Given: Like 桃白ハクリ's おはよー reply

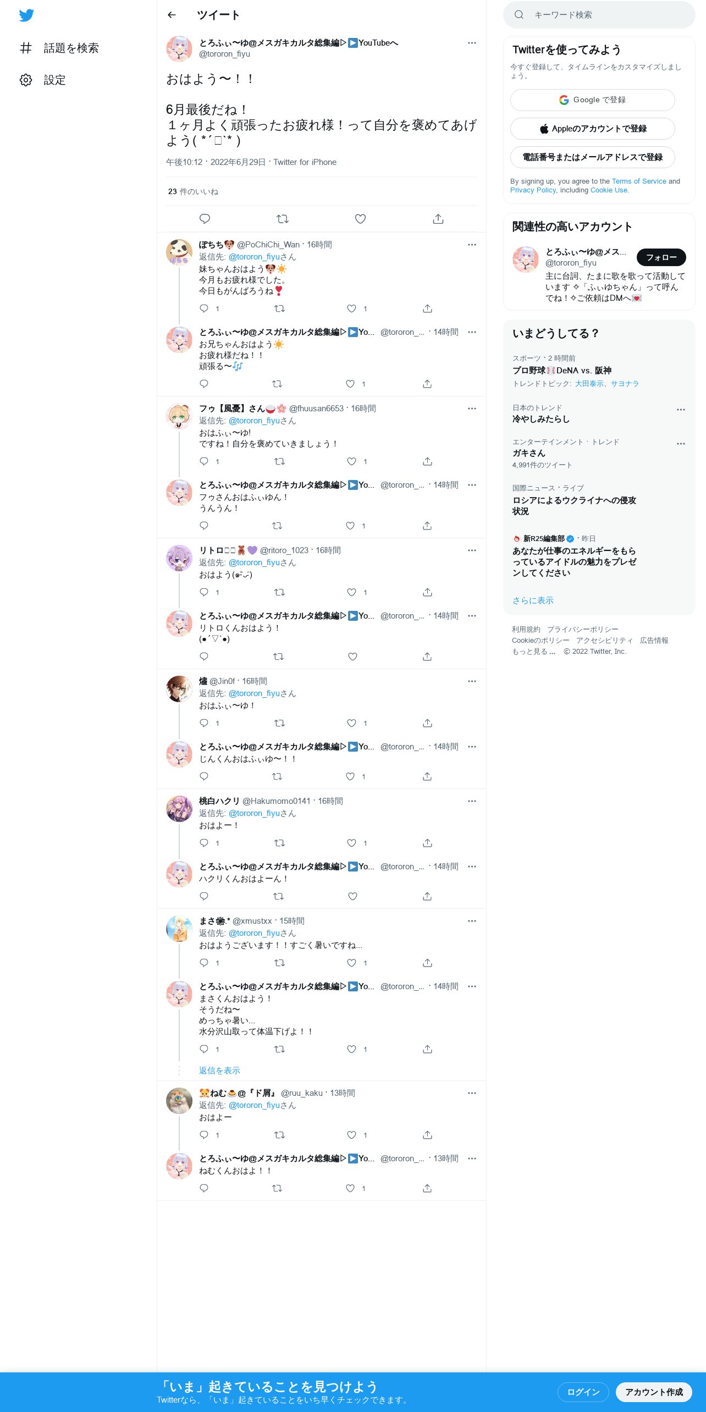Looking at the screenshot, I should click(352, 843).
